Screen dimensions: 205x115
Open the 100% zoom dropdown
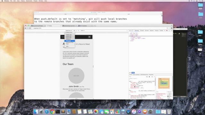pos(82,31)
